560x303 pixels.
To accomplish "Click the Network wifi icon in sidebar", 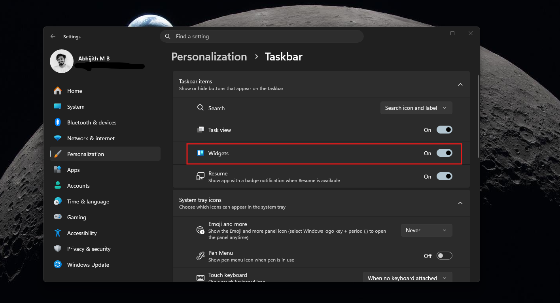I will tap(58, 138).
